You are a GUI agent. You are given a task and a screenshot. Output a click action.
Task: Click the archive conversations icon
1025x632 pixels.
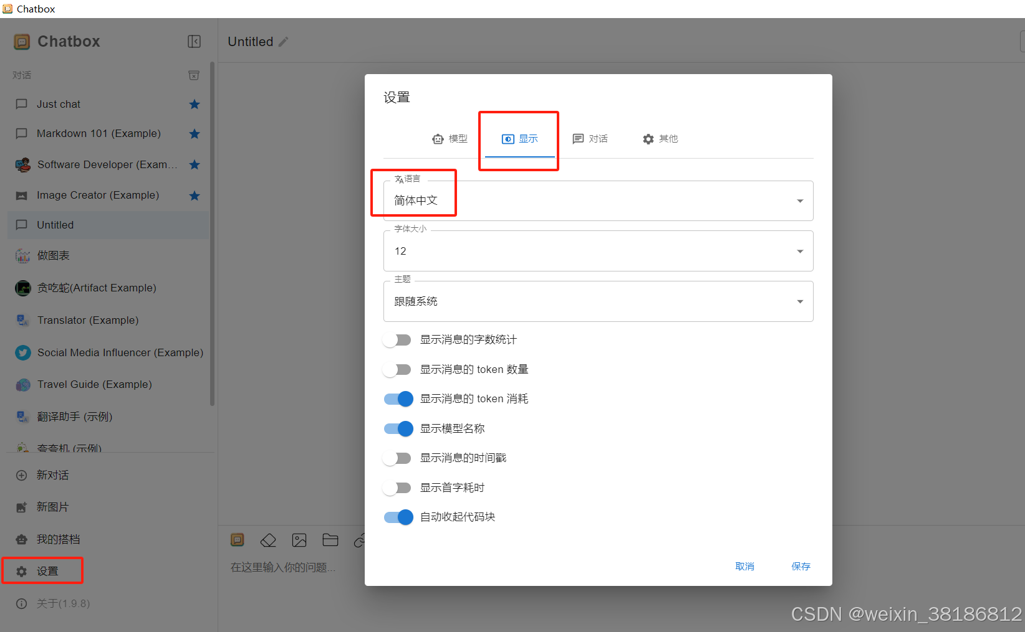(194, 75)
